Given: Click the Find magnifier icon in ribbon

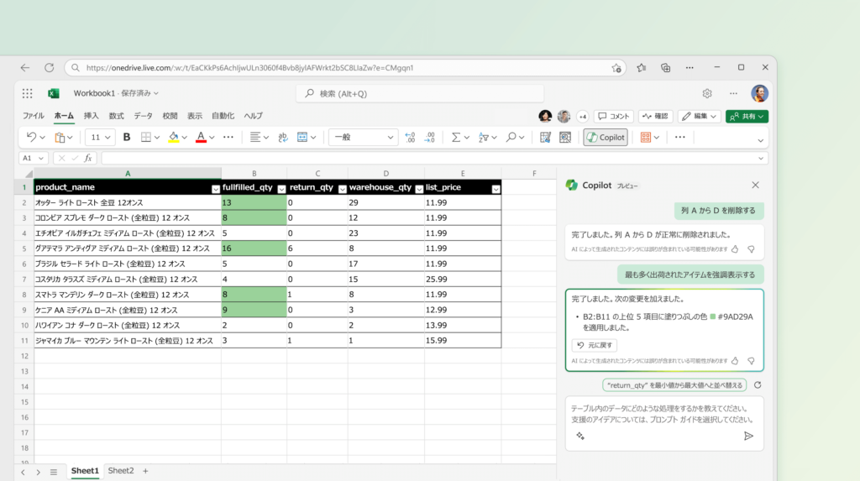Looking at the screenshot, I should pyautogui.click(x=511, y=137).
